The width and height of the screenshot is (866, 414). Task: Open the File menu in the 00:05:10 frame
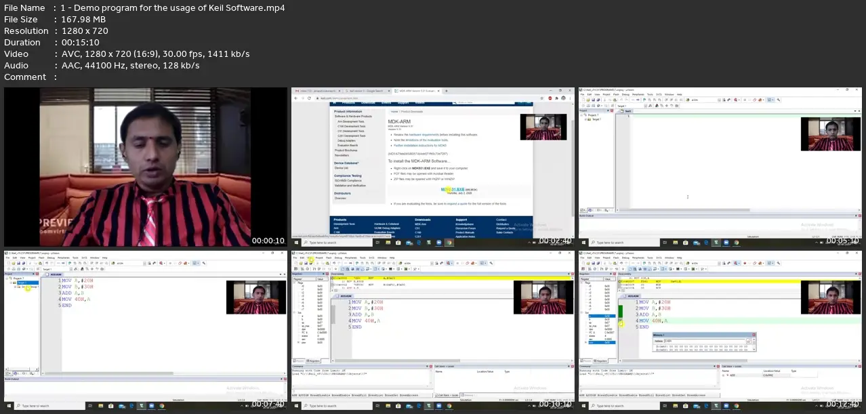582,94
